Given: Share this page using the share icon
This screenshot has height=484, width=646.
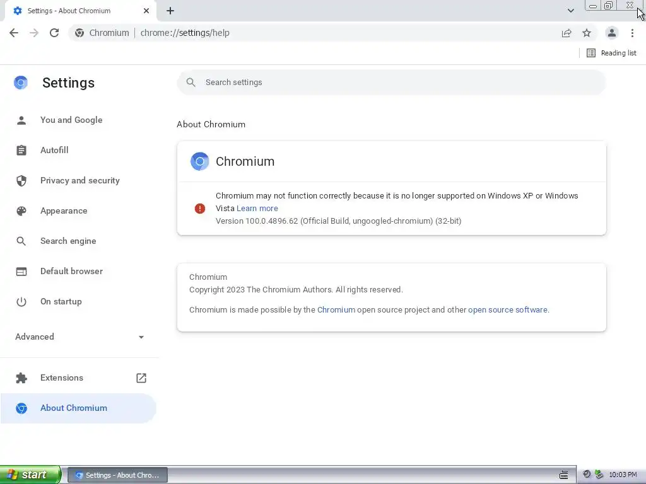Looking at the screenshot, I should (567, 33).
